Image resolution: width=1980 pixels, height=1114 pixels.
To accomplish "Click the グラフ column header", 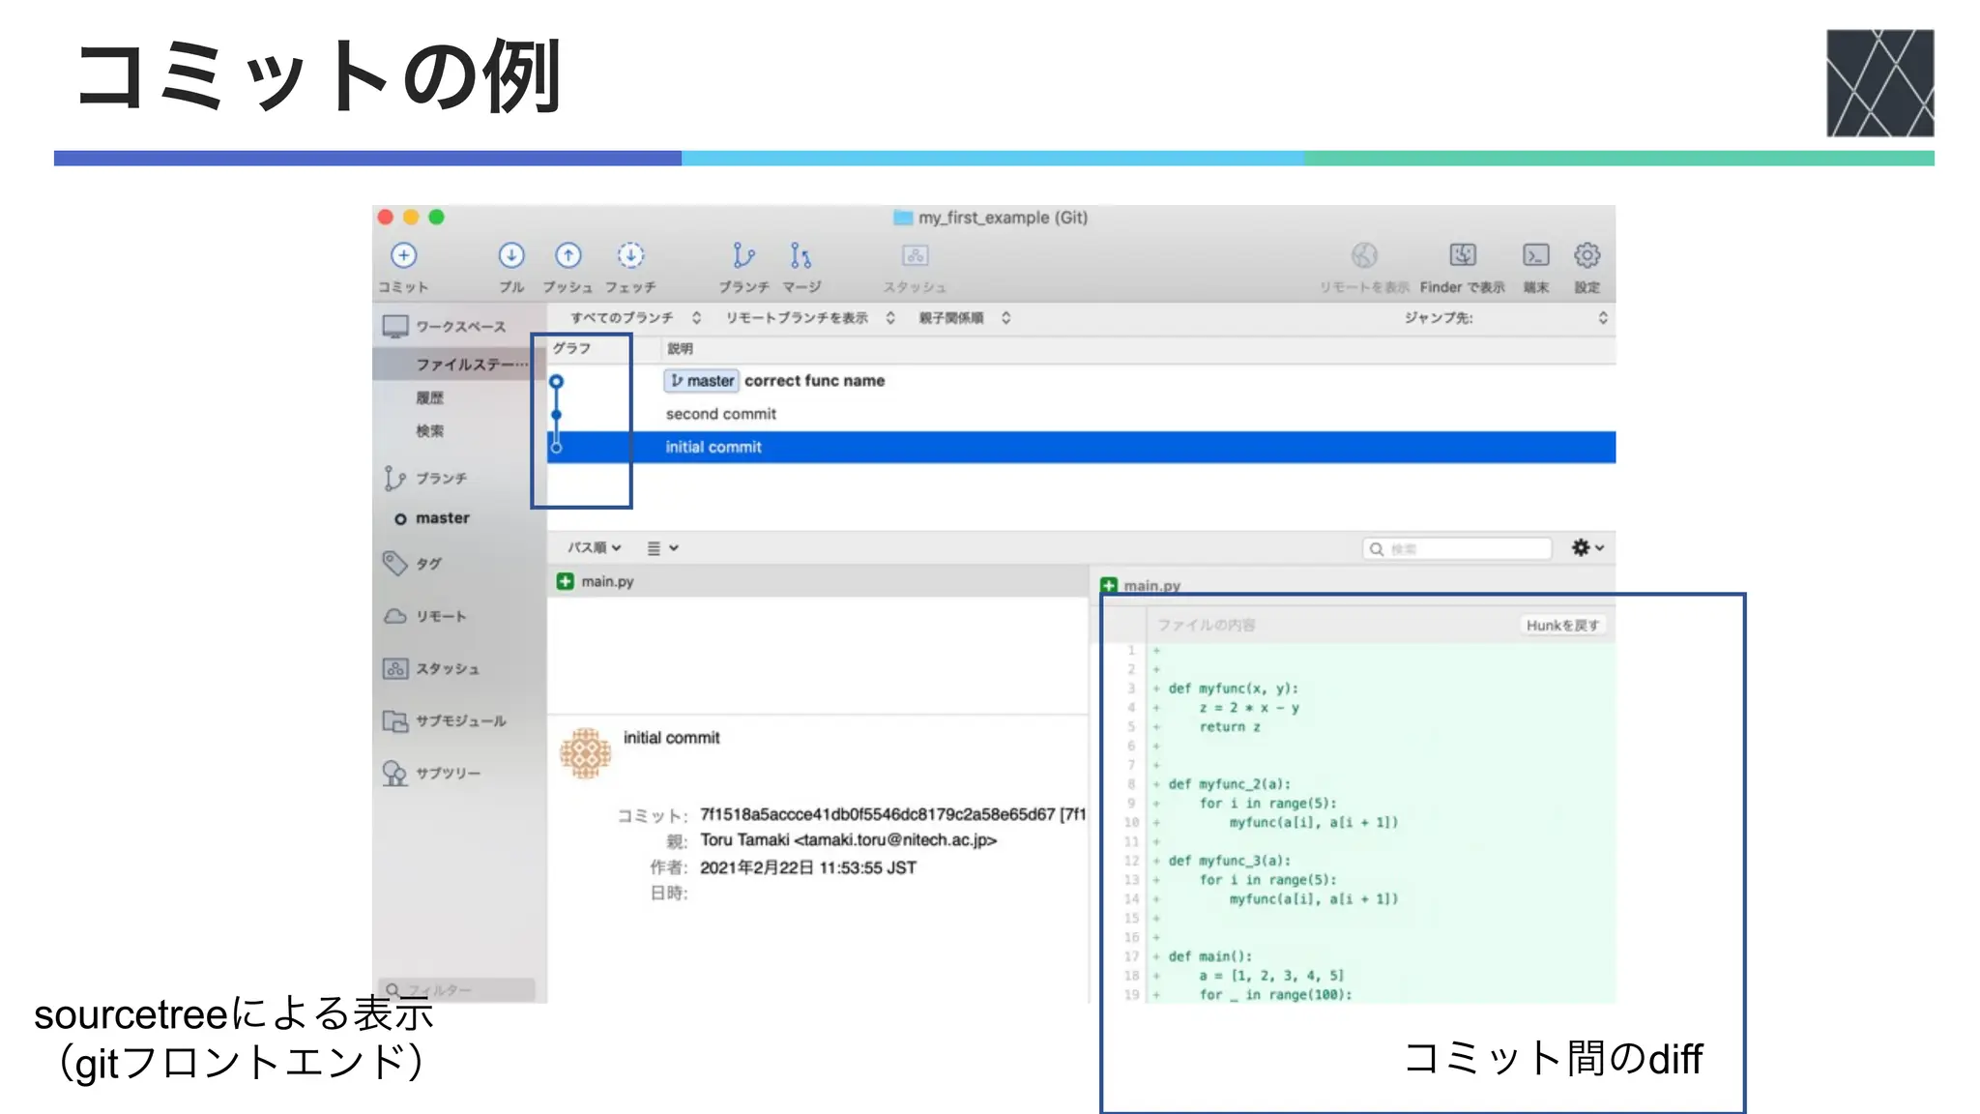I will pos(572,348).
